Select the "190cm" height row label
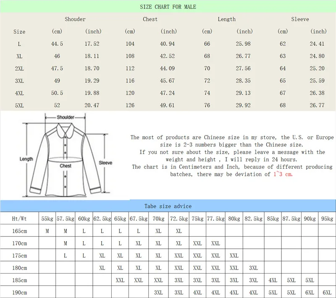Image resolution: width=336 pixels, height=298 pixels. pyautogui.click(x=19, y=293)
